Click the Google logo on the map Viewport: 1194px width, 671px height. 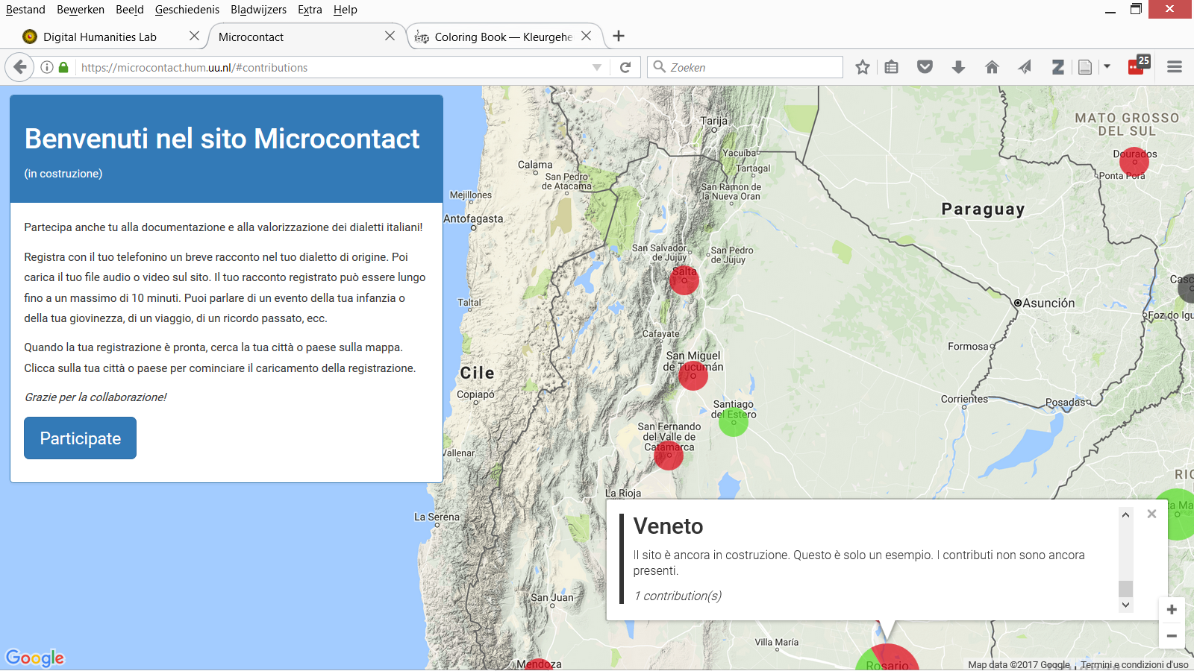click(x=35, y=658)
